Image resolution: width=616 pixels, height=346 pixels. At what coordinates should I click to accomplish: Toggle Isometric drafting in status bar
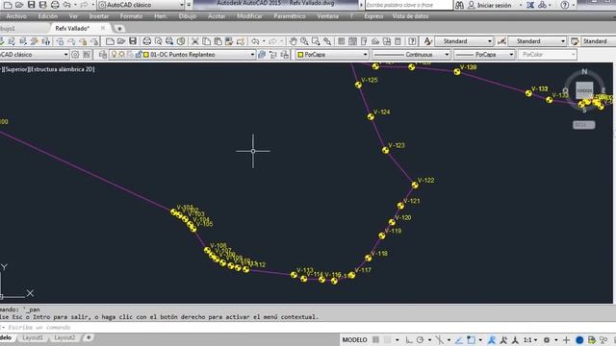440,339
